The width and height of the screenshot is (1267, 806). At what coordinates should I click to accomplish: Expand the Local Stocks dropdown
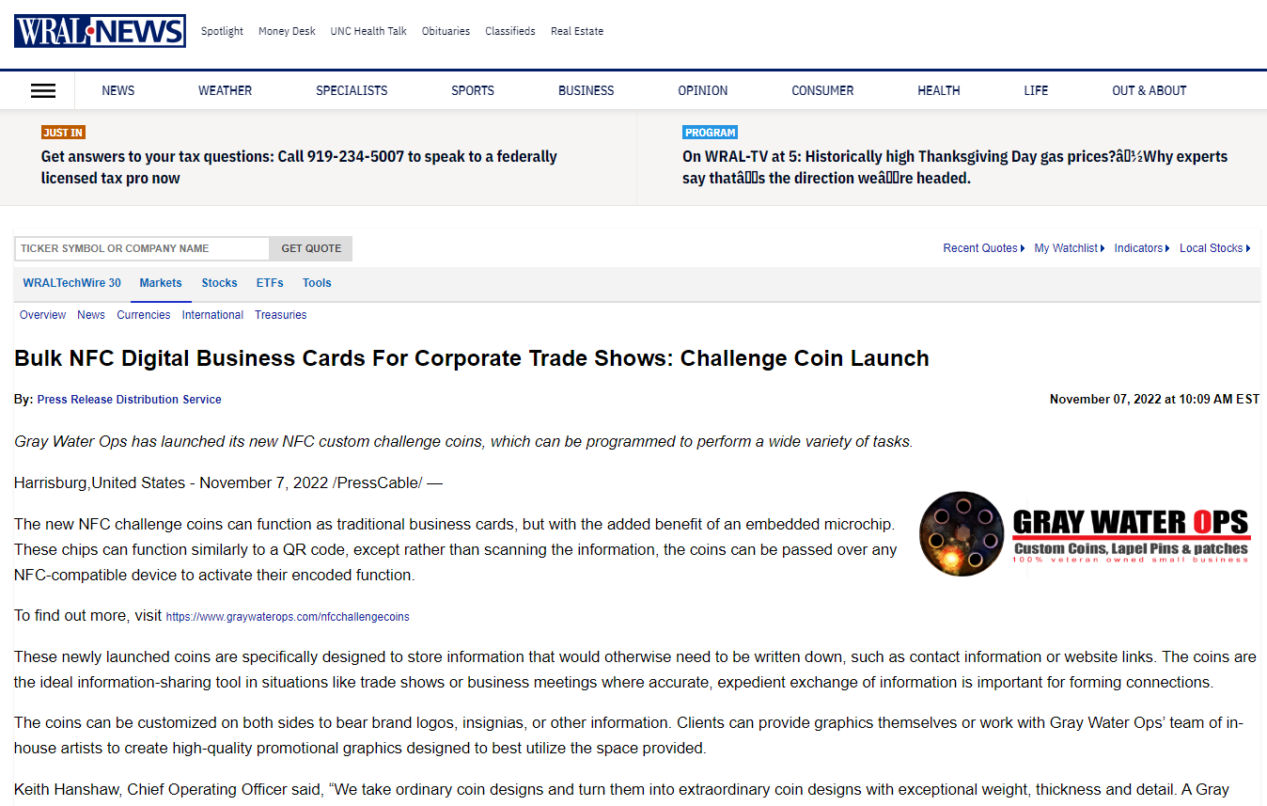coord(1215,248)
